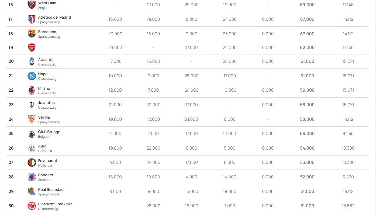Click the Rangers club crest
376x214 pixels.
tap(32, 177)
